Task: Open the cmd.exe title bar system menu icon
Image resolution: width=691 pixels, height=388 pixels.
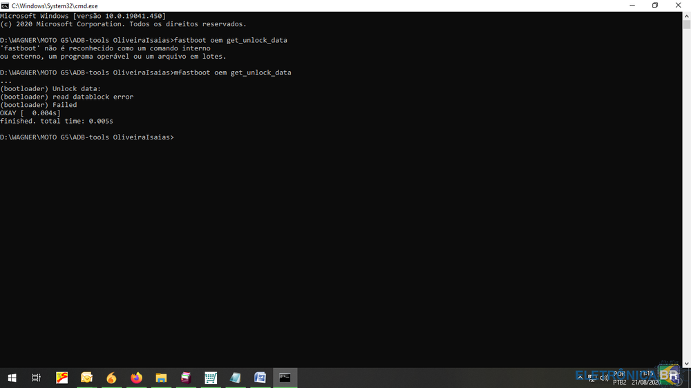Action: [x=6, y=6]
